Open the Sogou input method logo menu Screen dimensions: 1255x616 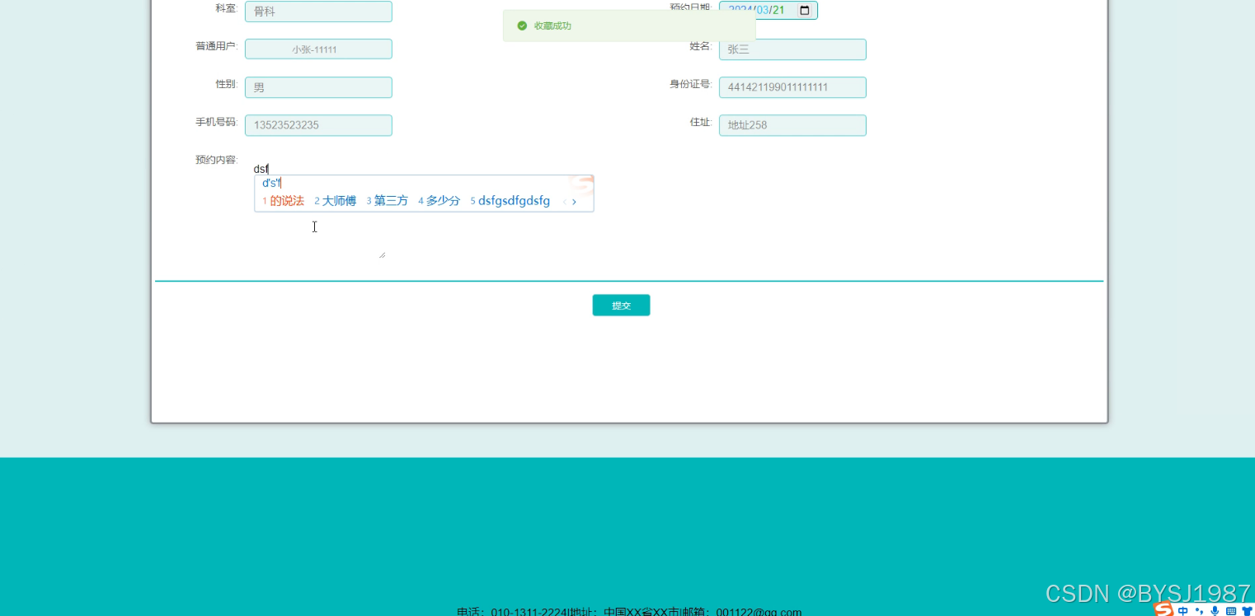(x=1163, y=609)
